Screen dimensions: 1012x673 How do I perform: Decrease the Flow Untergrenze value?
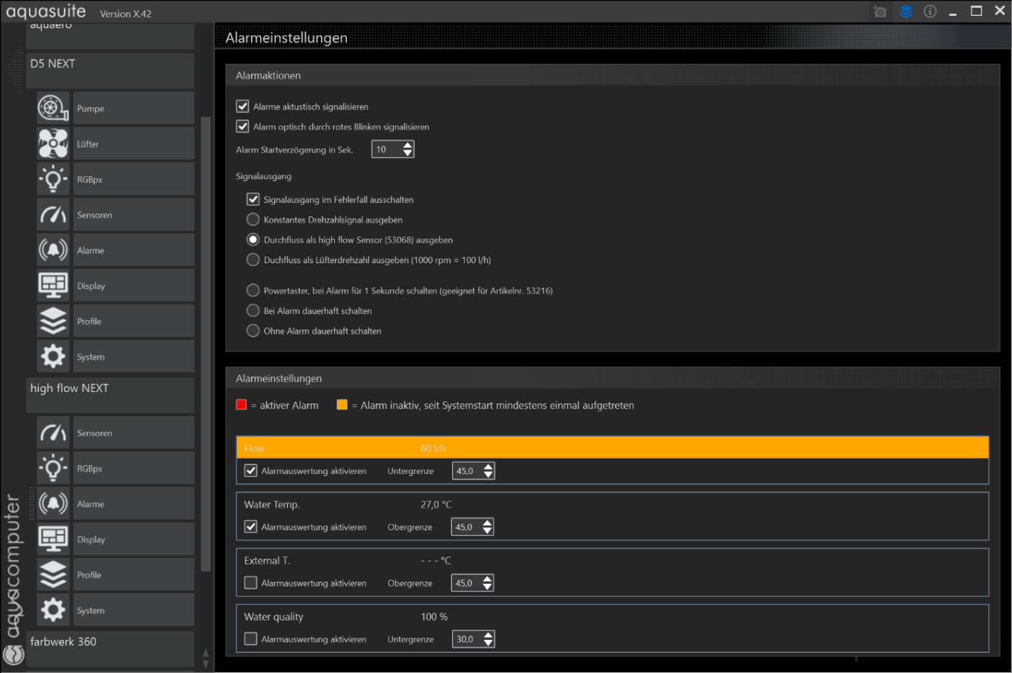click(489, 475)
